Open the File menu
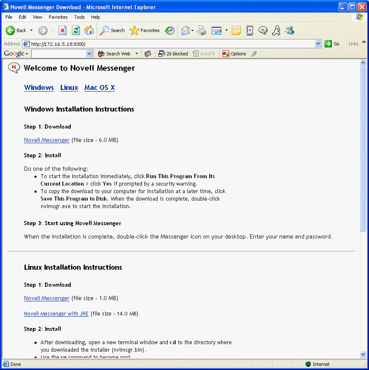 [x=9, y=17]
